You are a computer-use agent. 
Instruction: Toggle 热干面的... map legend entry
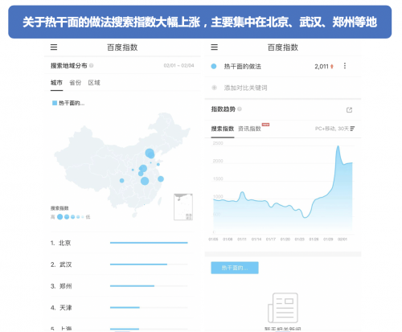click(68, 103)
